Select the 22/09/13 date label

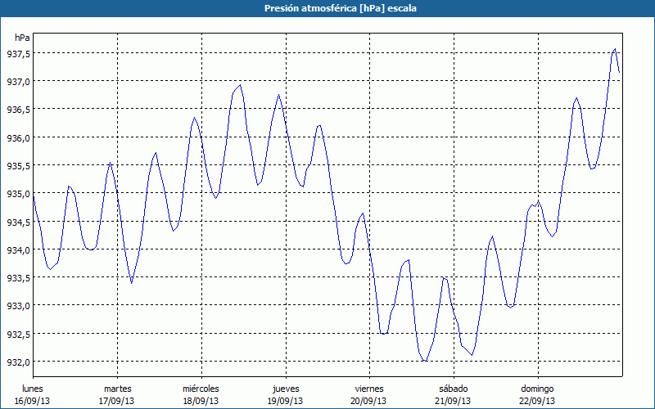[x=537, y=401]
